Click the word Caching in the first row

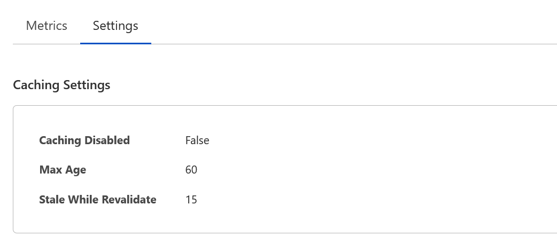(x=59, y=140)
